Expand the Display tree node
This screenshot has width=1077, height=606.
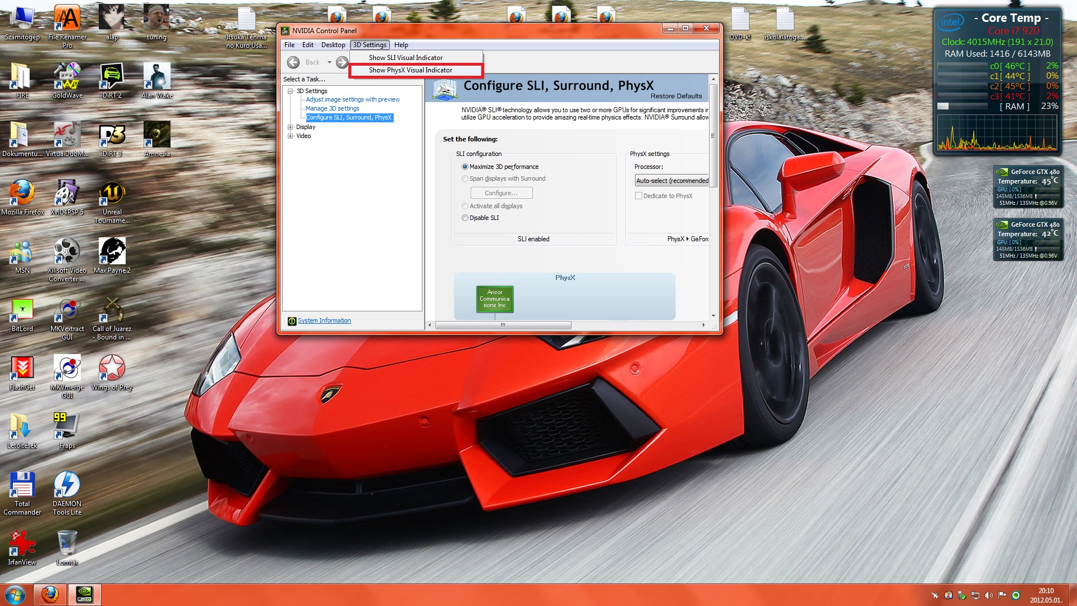291,127
